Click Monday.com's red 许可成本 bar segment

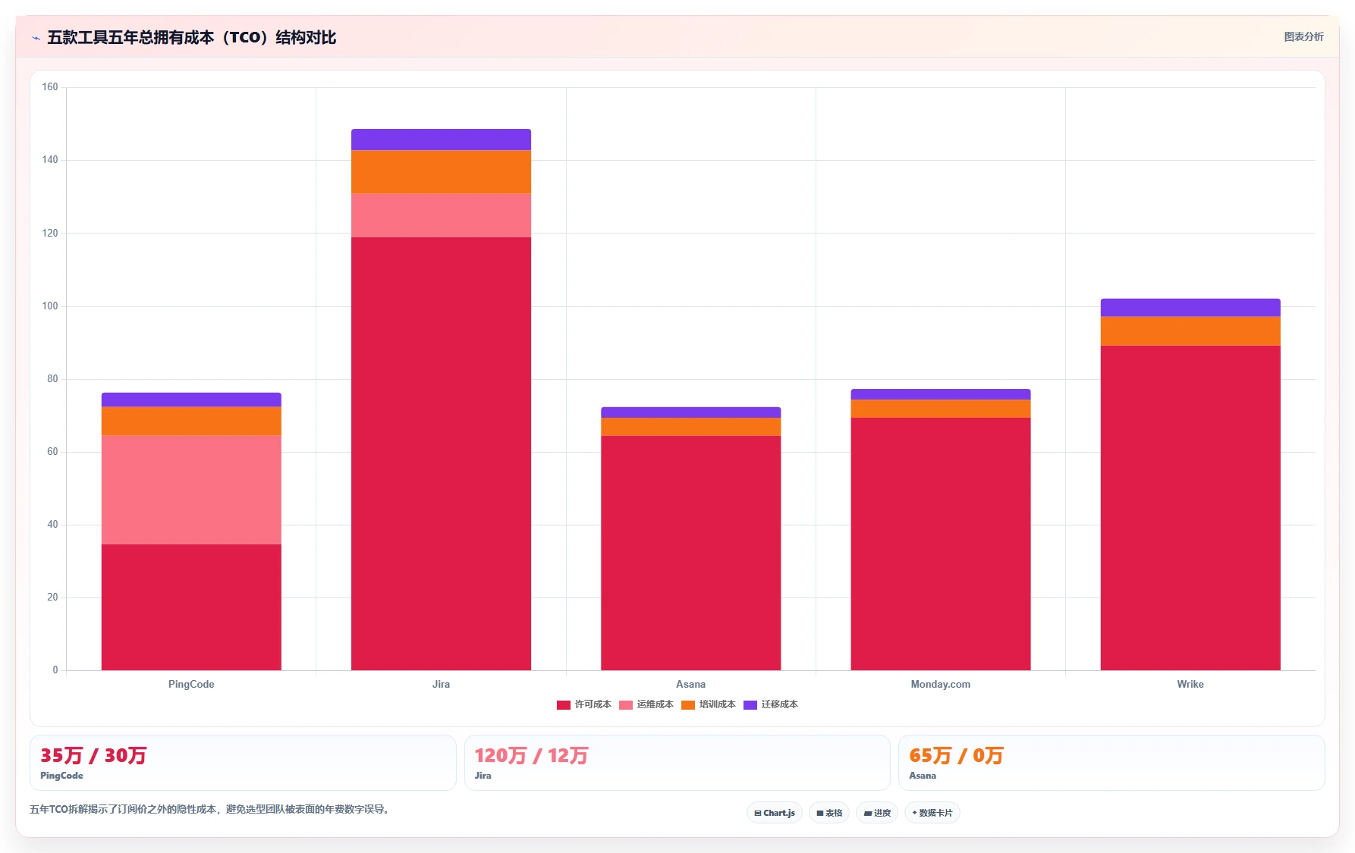[x=941, y=544]
